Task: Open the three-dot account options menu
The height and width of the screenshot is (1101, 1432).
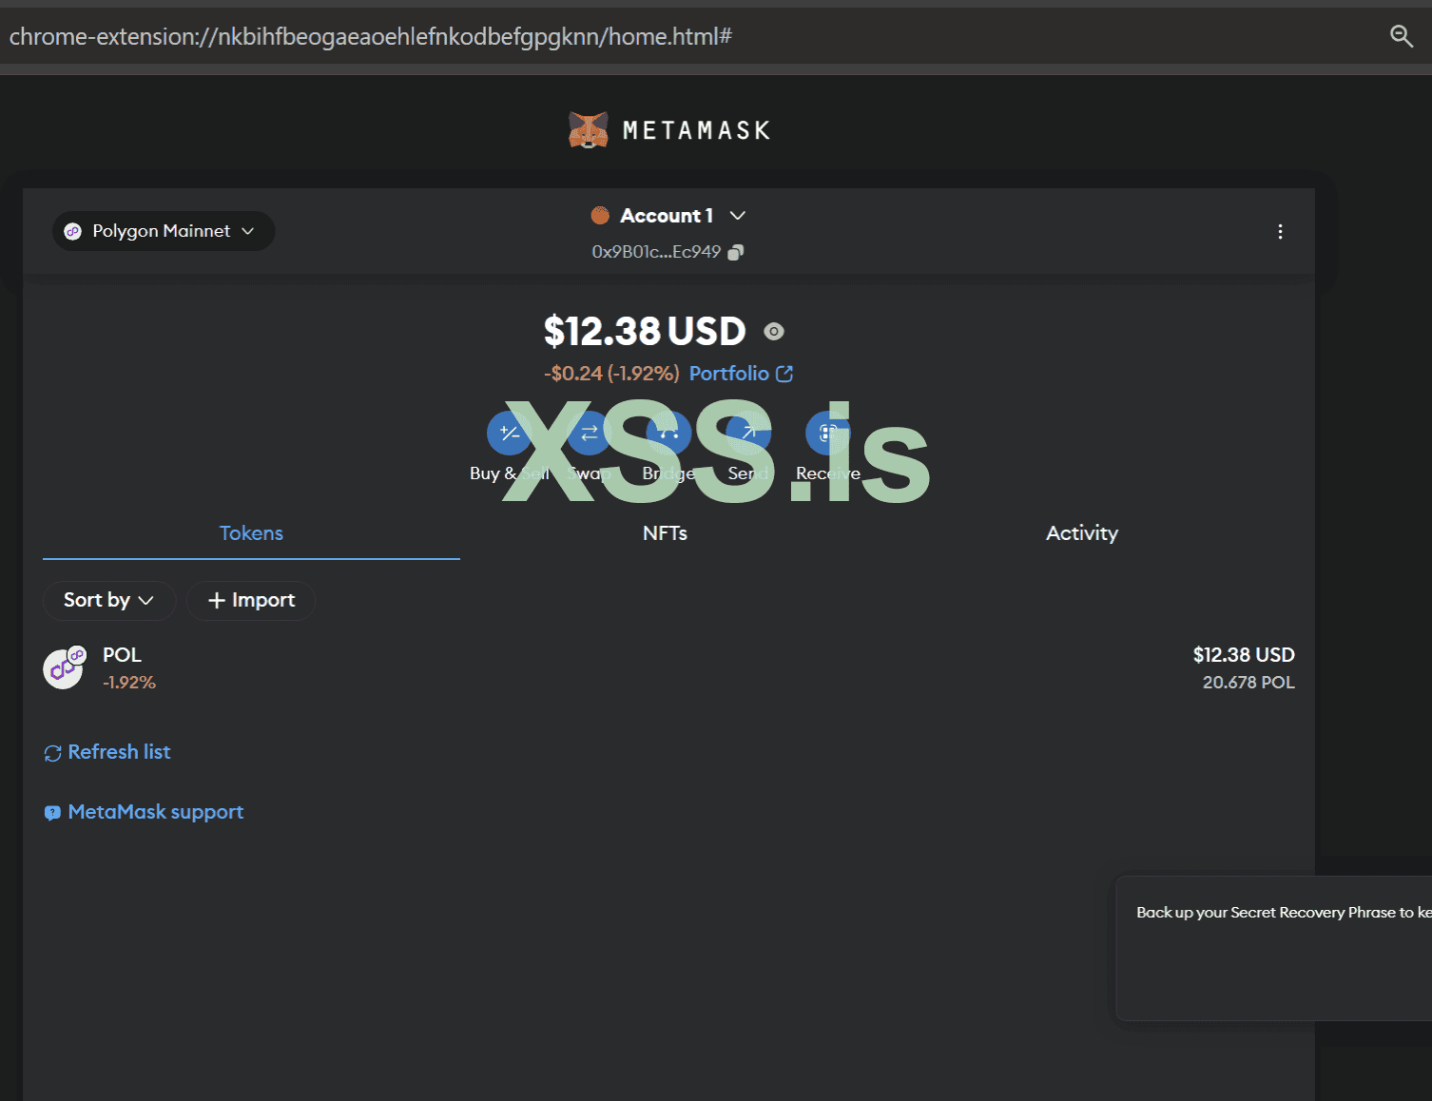Action: click(1280, 232)
